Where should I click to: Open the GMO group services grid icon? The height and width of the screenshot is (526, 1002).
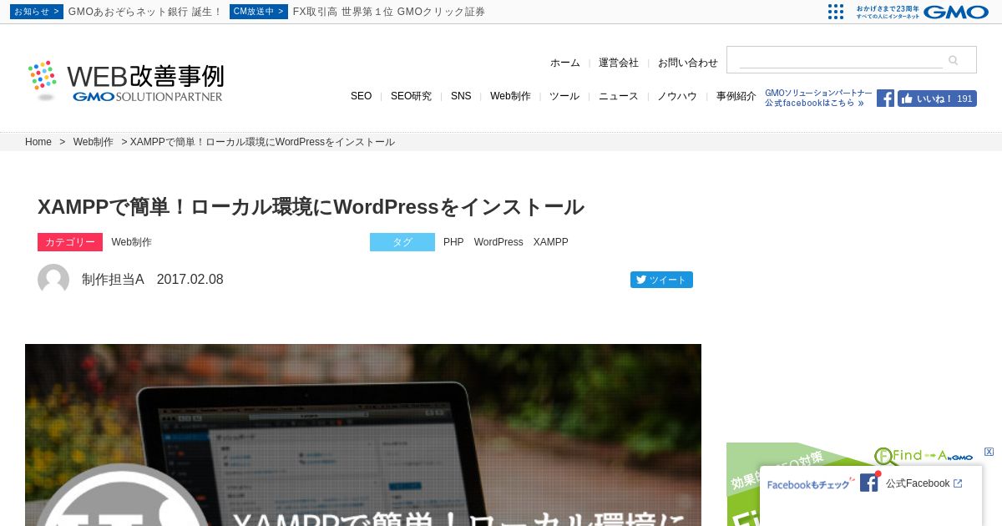(836, 12)
